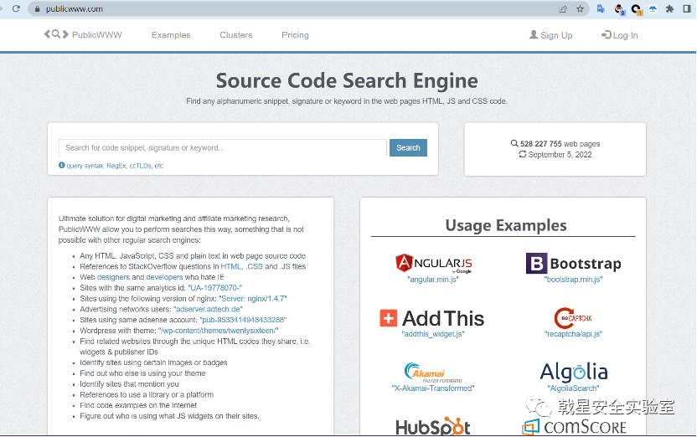Go to Log In page
697x437 pixels.
[x=625, y=35]
